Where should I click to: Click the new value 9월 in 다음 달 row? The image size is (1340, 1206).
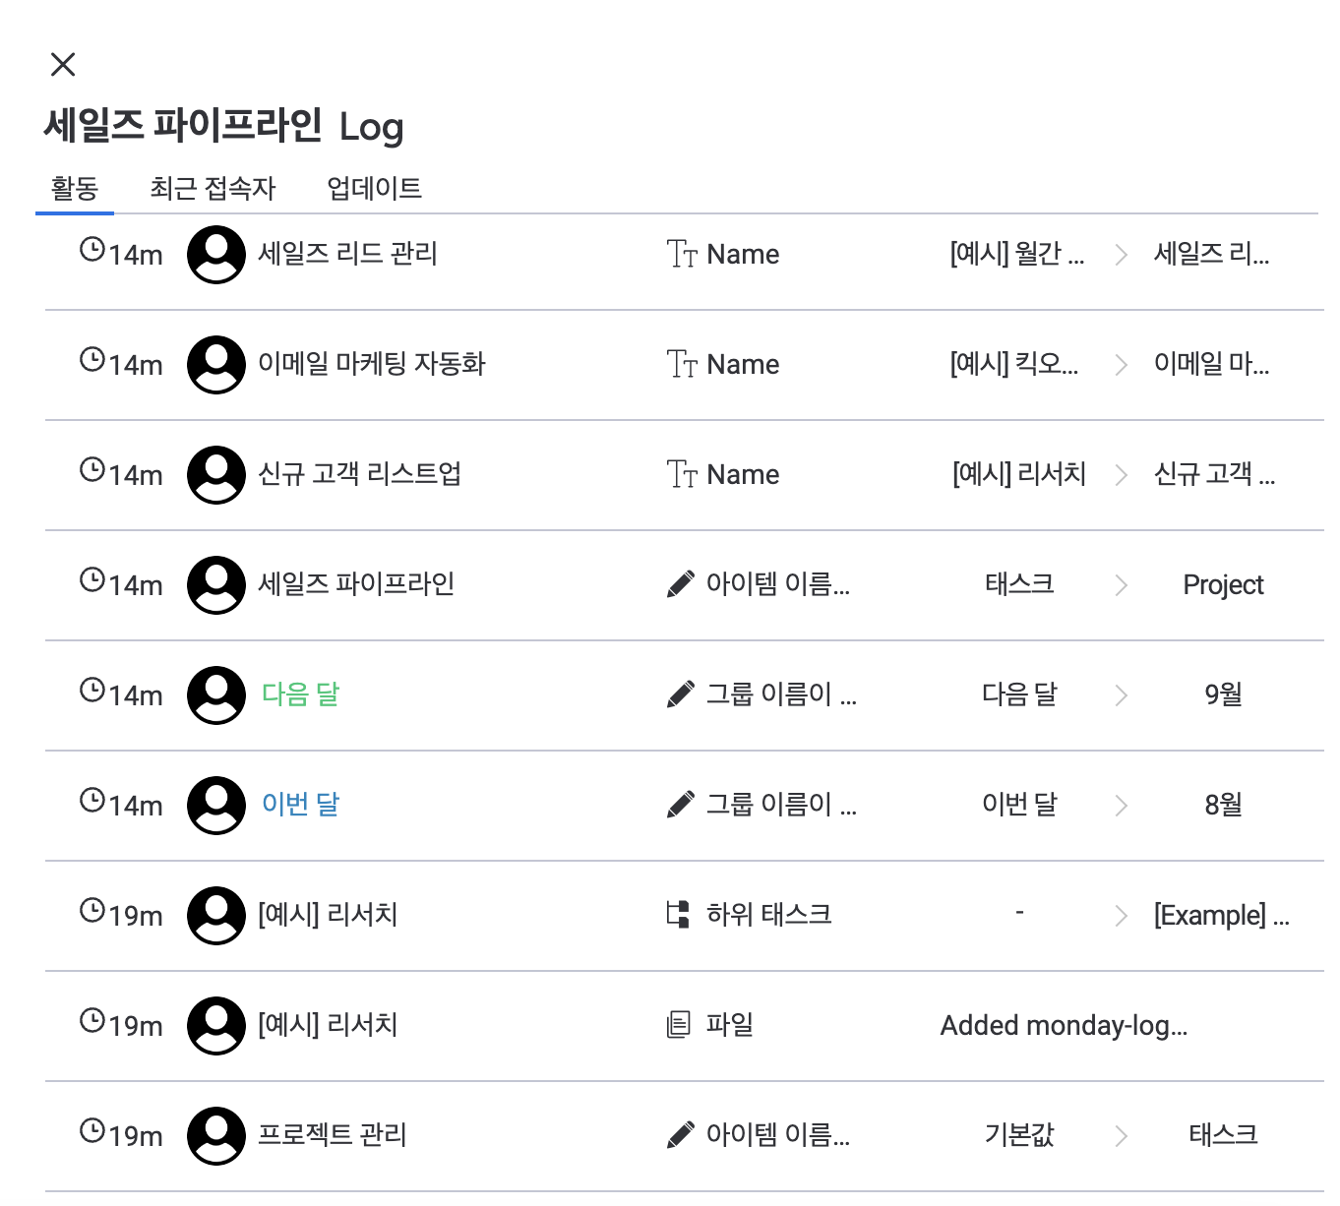tap(1223, 695)
